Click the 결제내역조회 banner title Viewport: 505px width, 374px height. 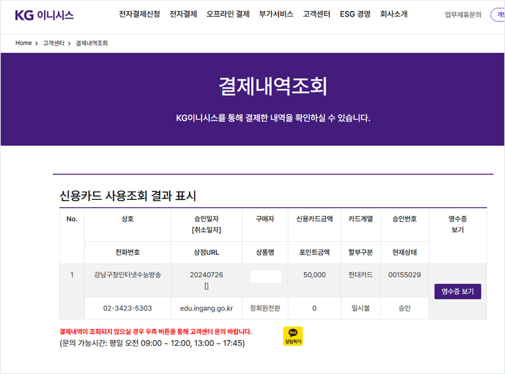point(273,86)
